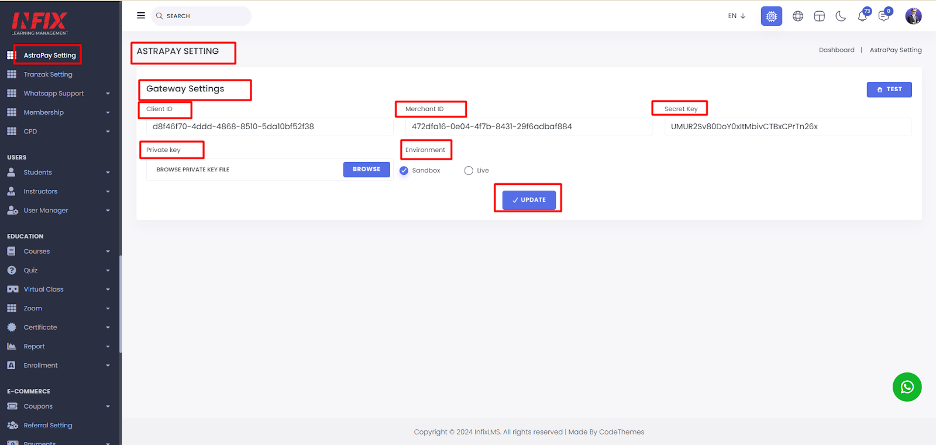
Task: Click the green WhatsApp floating button
Action: coord(907,387)
